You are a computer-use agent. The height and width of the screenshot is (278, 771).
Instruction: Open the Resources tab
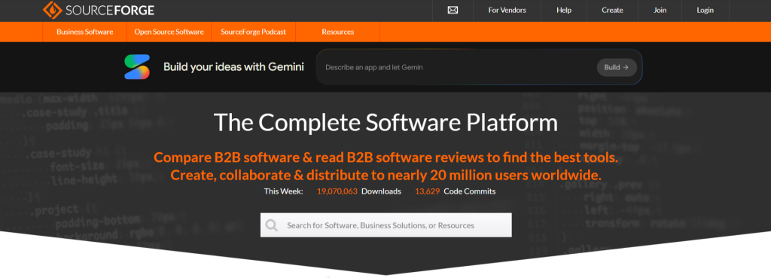[338, 32]
